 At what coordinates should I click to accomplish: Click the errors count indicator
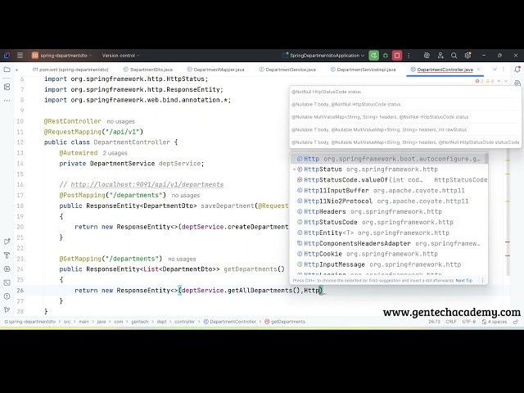pyautogui.click(x=479, y=81)
